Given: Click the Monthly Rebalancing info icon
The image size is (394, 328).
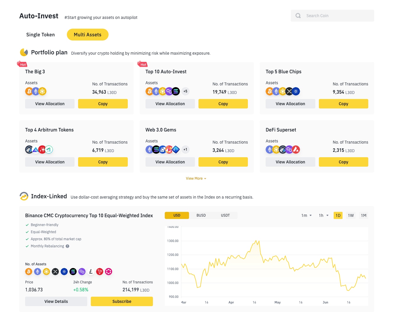Looking at the screenshot, I should (x=67, y=246).
